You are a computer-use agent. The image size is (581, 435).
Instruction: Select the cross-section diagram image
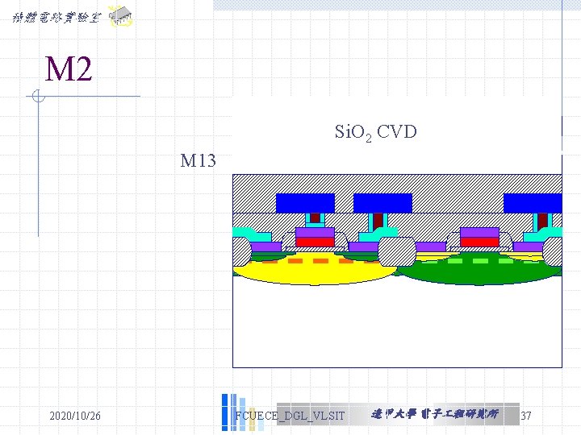[x=397, y=271]
